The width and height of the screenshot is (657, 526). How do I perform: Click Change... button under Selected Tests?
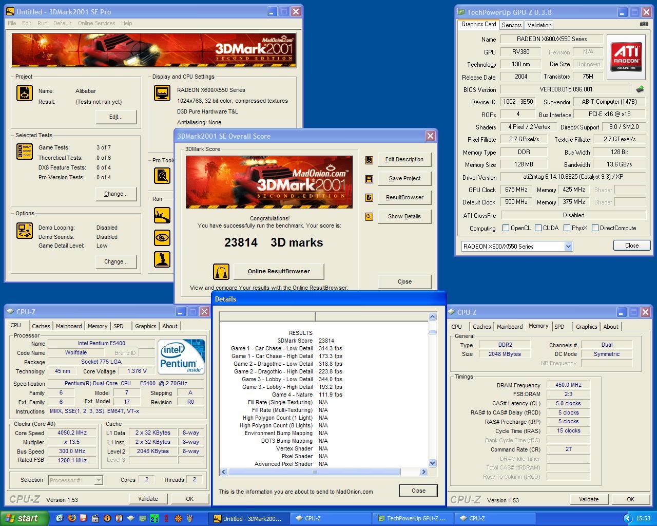pyautogui.click(x=116, y=194)
